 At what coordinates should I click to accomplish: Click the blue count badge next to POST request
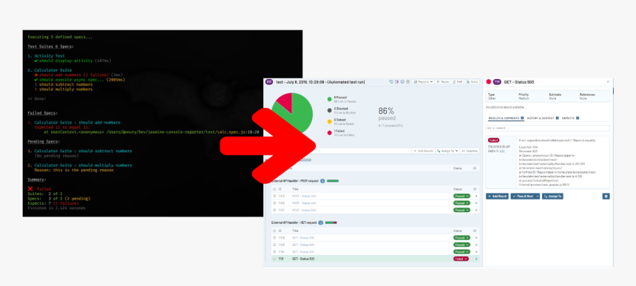click(x=322, y=181)
